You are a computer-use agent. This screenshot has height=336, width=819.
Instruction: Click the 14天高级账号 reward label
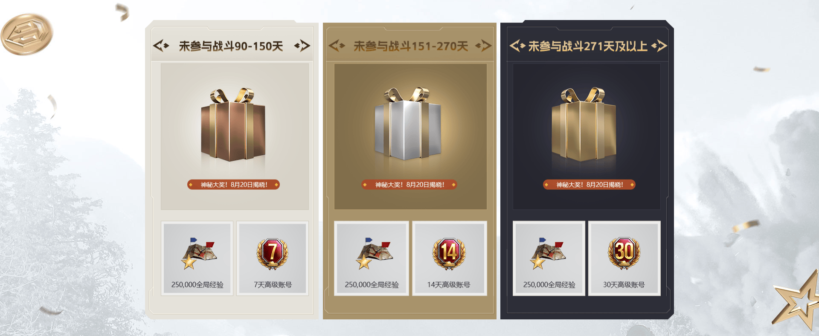point(449,285)
